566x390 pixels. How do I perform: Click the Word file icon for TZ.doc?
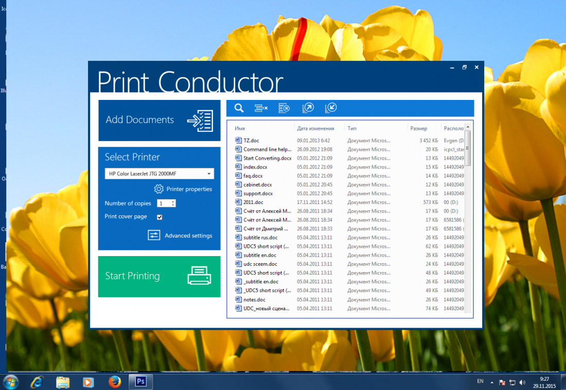click(238, 140)
